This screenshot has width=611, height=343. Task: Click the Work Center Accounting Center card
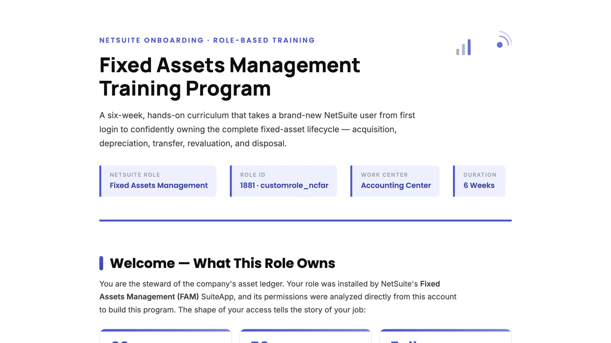coord(395,181)
